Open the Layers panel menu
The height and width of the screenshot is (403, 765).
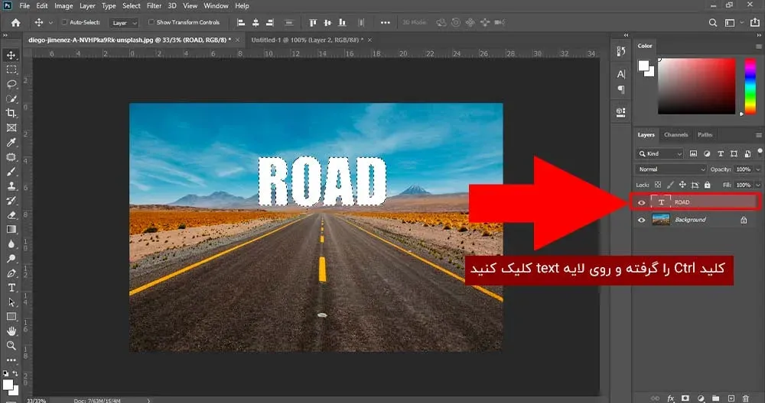[759, 135]
